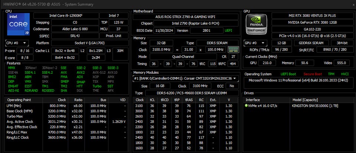Click the Model [Capacity] column header
Image resolution: width=356 pixels, height=153 pixels.
pyautogui.click(x=322, y=100)
